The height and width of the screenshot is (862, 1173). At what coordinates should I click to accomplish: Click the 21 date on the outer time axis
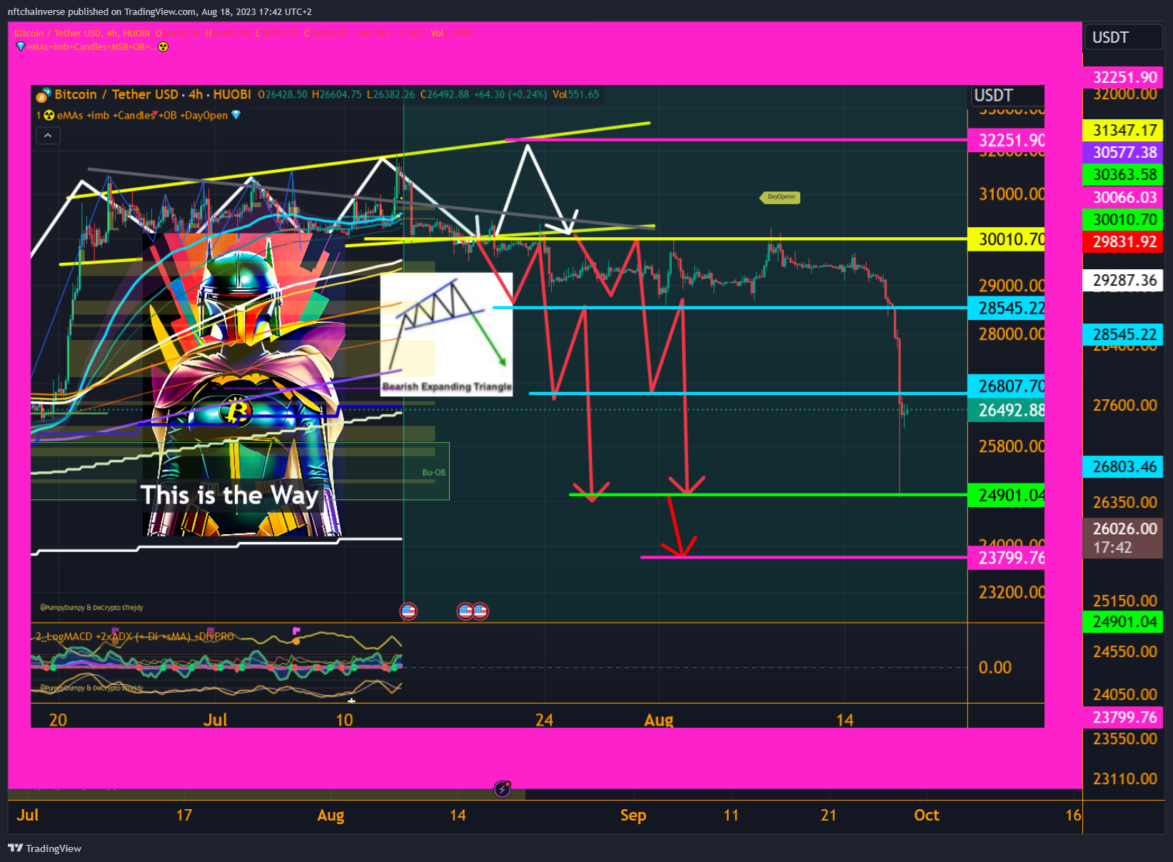tap(828, 815)
